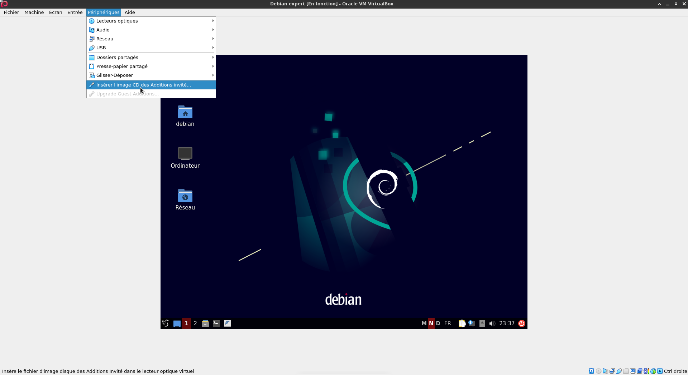Select the debian home folder desktop icon
This screenshot has height=375, width=688.
tap(185, 116)
